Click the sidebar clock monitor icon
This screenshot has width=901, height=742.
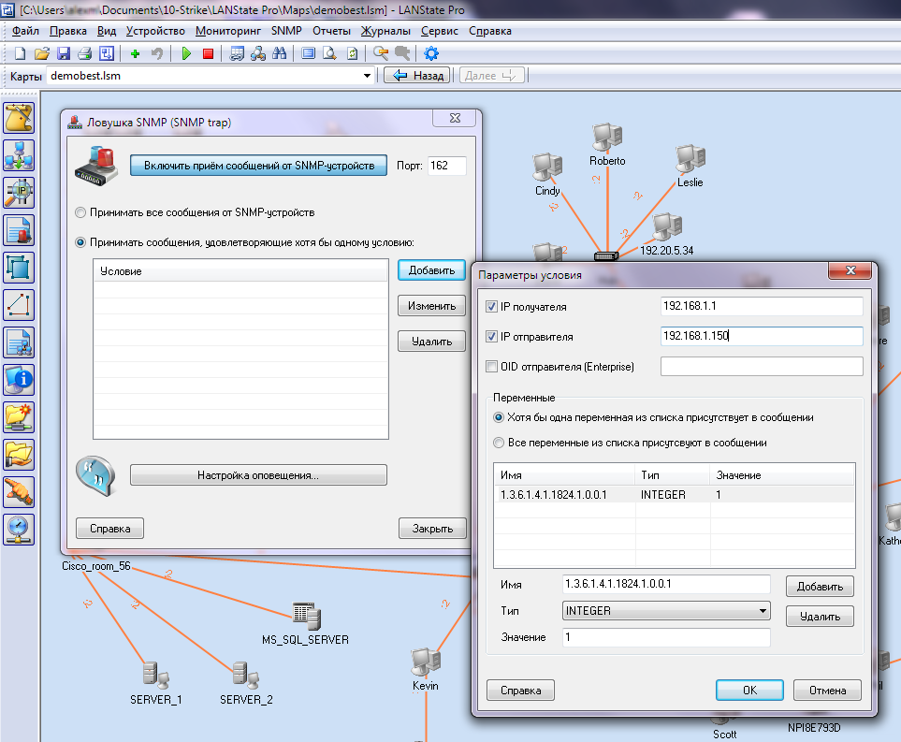pos(19,529)
